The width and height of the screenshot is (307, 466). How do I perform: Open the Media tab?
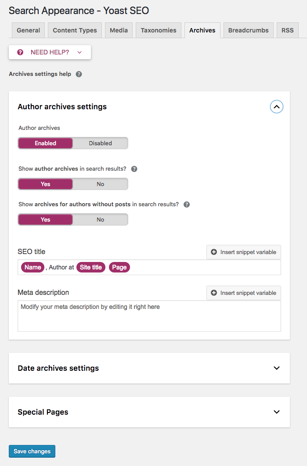coord(119,30)
